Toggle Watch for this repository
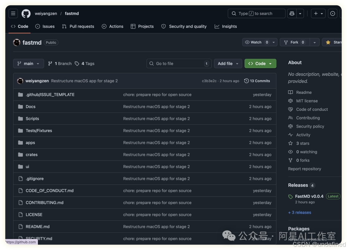Screen dimensions: 347x250 click(x=256, y=42)
